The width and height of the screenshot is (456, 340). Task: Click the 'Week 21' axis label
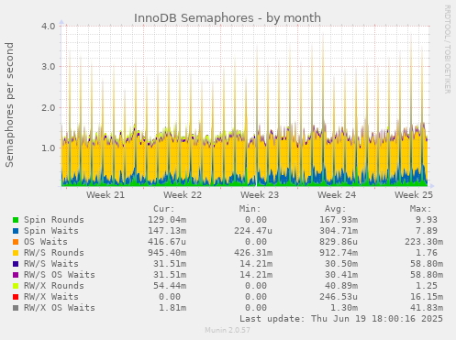[x=106, y=195]
